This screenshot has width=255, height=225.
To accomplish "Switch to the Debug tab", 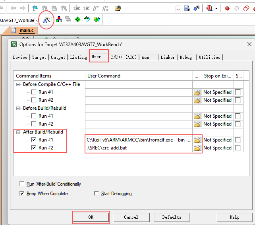I will 186,57.
